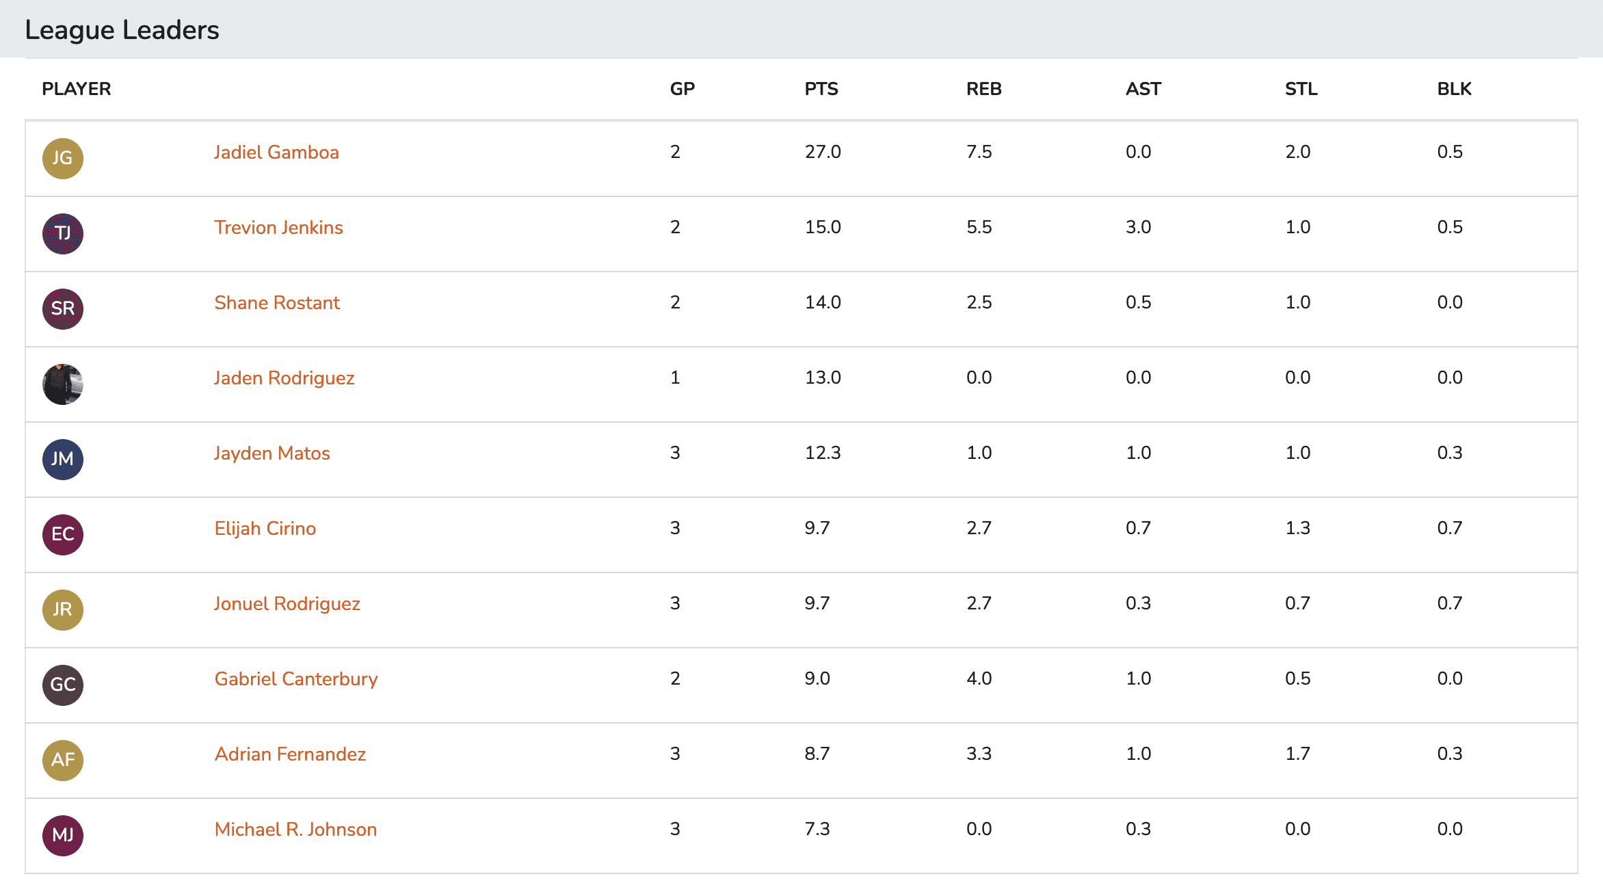Click Jadiel Gamboa's JG avatar icon
This screenshot has width=1603, height=896.
pyautogui.click(x=63, y=159)
